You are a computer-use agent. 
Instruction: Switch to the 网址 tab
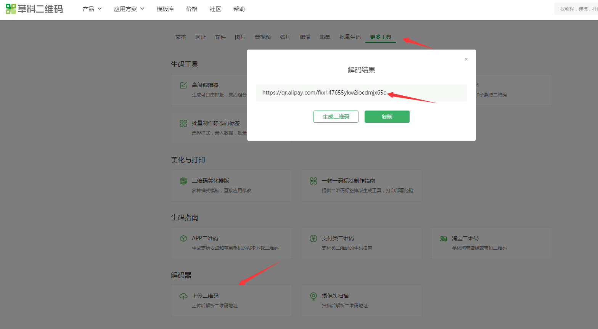[x=201, y=37]
